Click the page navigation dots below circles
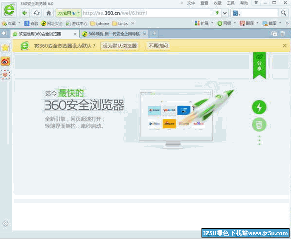Screen dimensions: 291x239 (x=259, y=140)
